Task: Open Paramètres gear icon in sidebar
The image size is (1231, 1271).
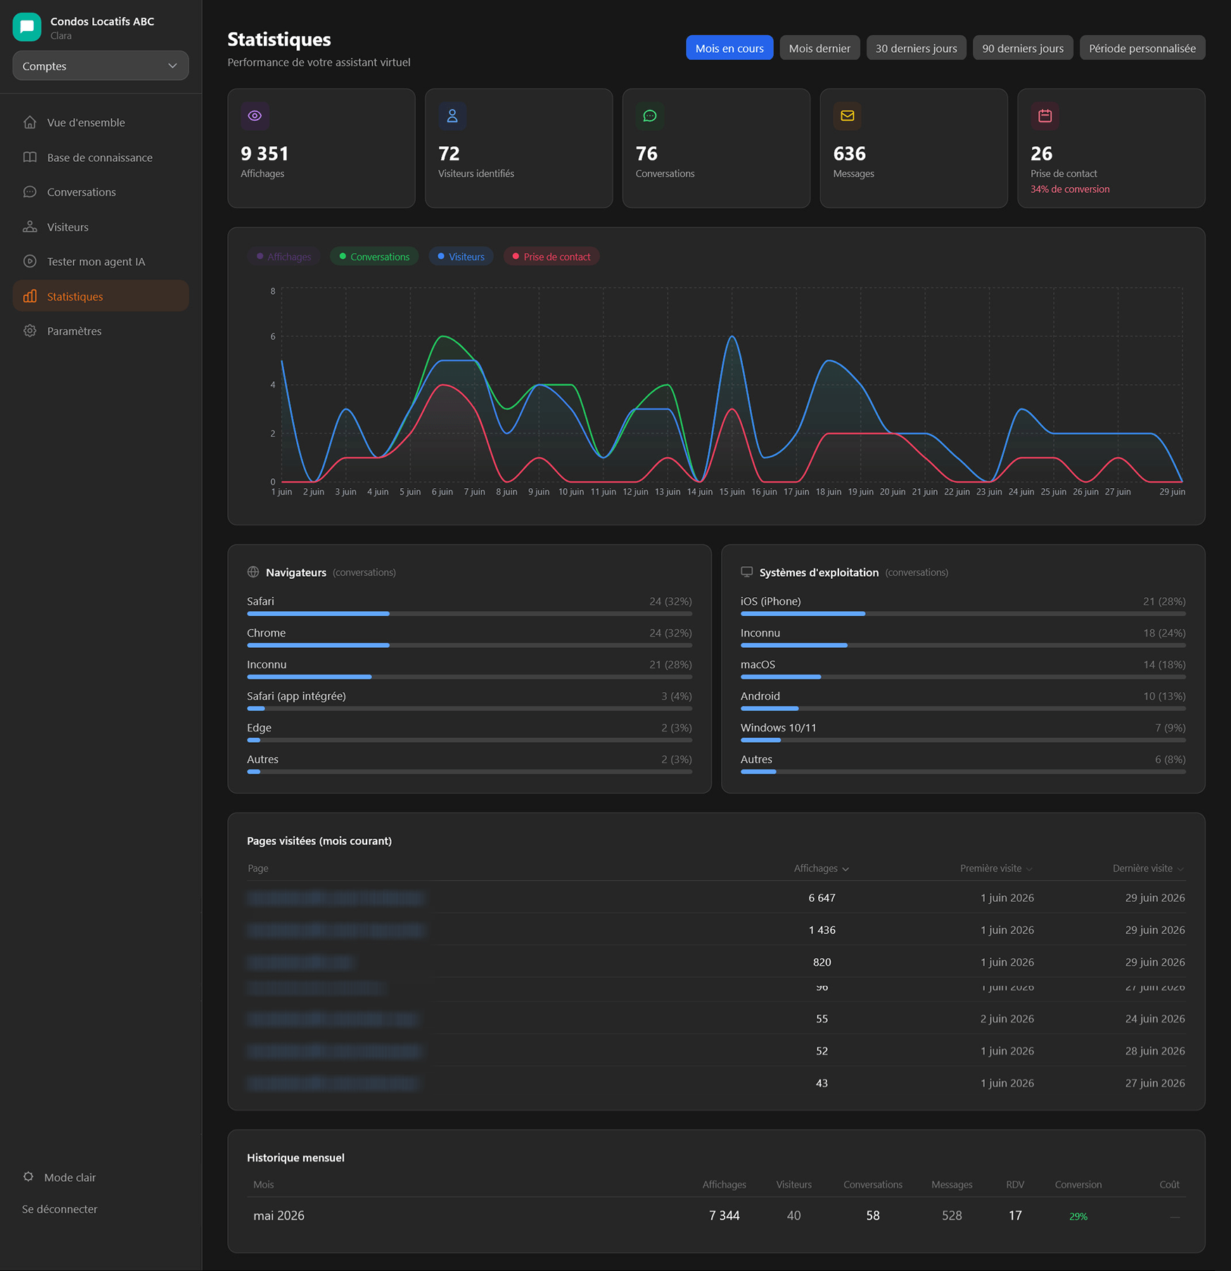Action: click(30, 331)
